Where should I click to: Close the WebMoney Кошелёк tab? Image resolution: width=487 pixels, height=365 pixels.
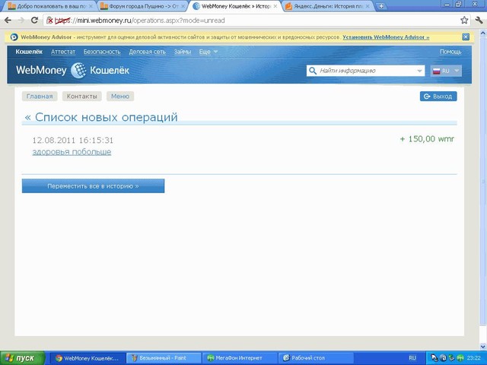[x=275, y=6]
